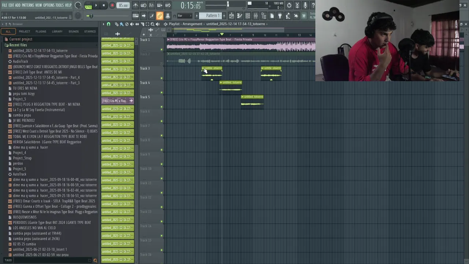Viewport: 469px width, 264px height.
Task: Open browser search magnifier icon
Action: point(95,260)
